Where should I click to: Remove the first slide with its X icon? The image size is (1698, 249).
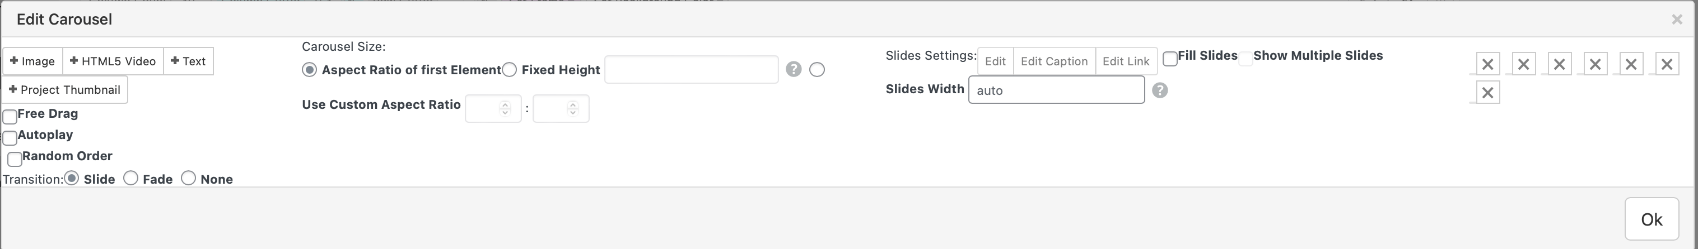[x=1487, y=64]
